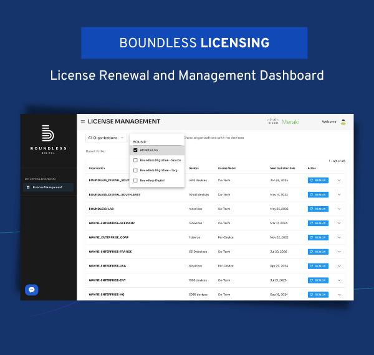374x355 pixels.
Task: Expand the BOUNDLESS-LAB row chevron
Action: coord(339,209)
